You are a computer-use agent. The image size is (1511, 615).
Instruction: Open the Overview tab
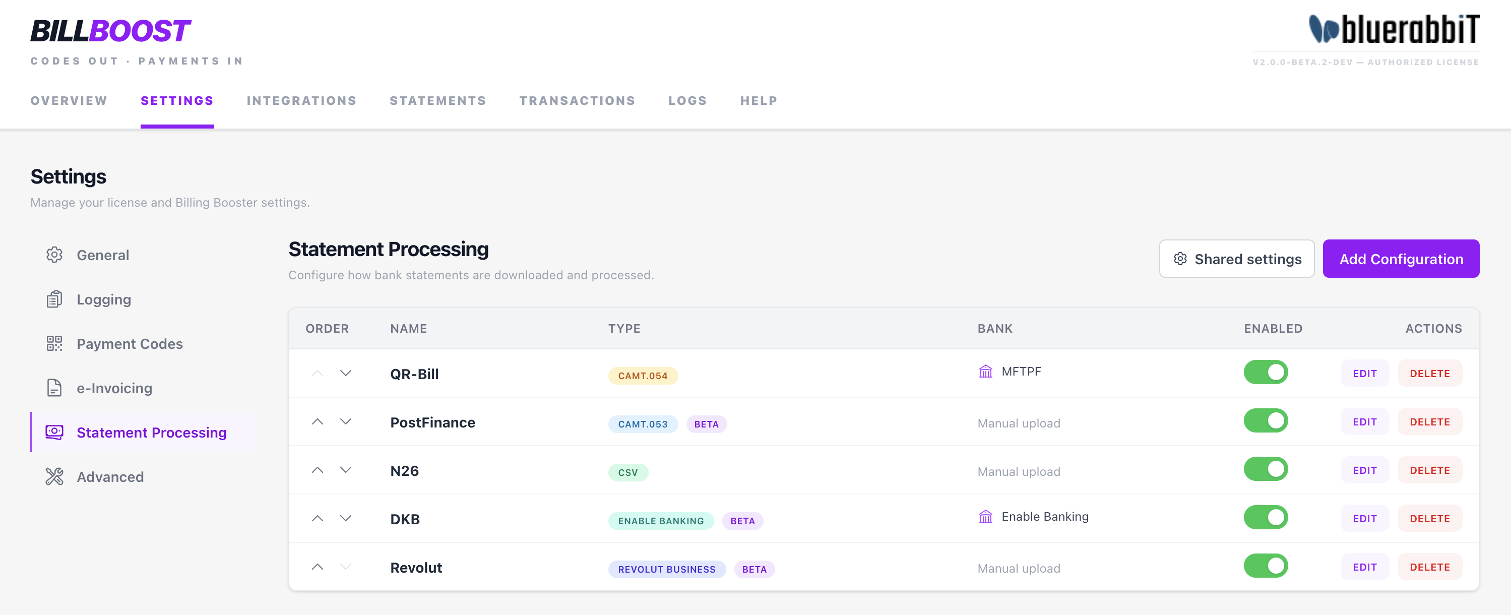pyautogui.click(x=69, y=101)
